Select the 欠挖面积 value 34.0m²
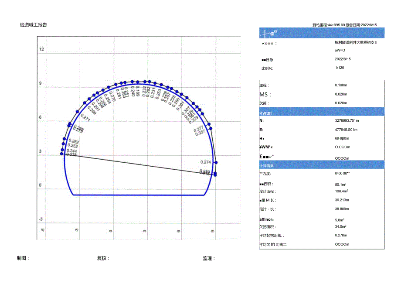 tap(341, 227)
